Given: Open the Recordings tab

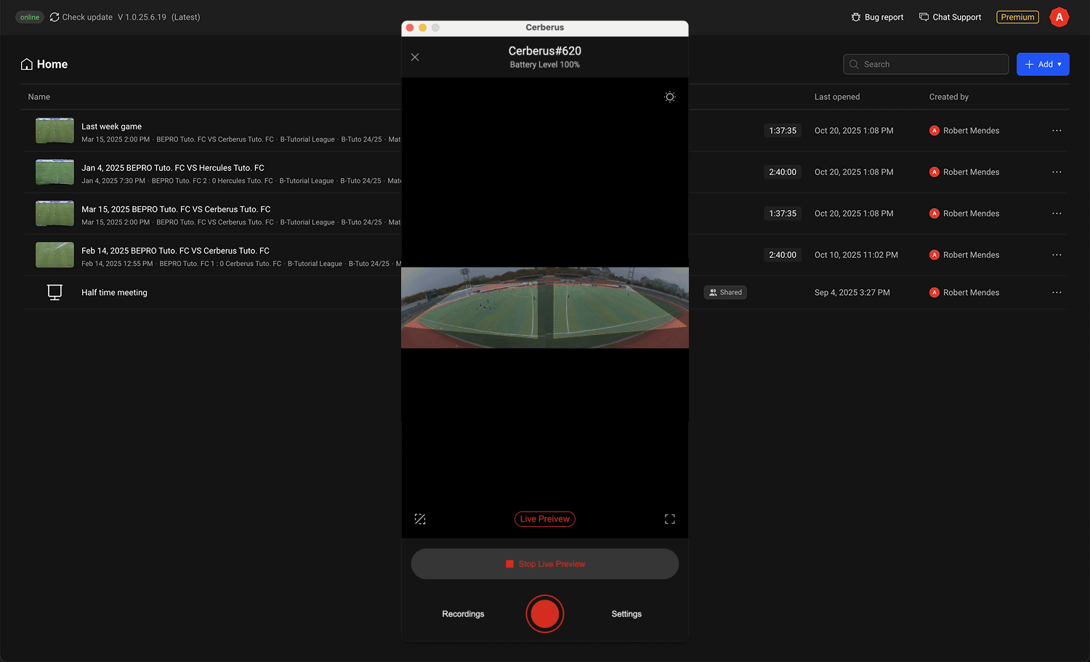Looking at the screenshot, I should tap(463, 614).
